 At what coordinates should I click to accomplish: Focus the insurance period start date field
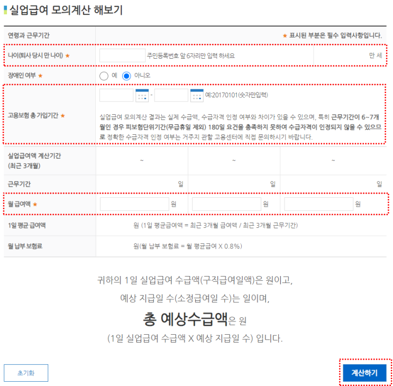(116, 95)
